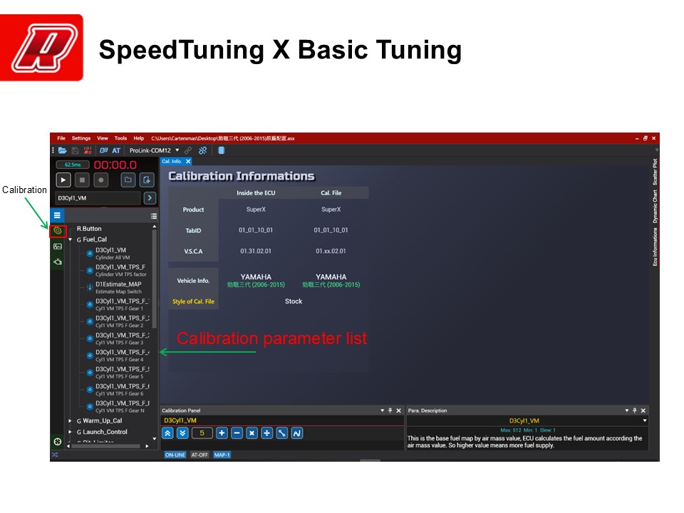Screen dimensions: 684x513
Task: Expand the Warm_Up_Cal tree group
Action: click(x=69, y=421)
